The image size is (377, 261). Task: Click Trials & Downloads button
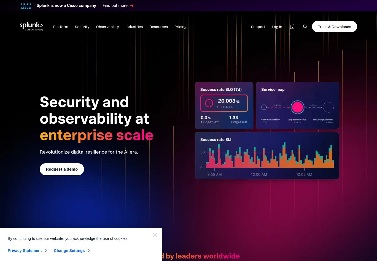334,27
